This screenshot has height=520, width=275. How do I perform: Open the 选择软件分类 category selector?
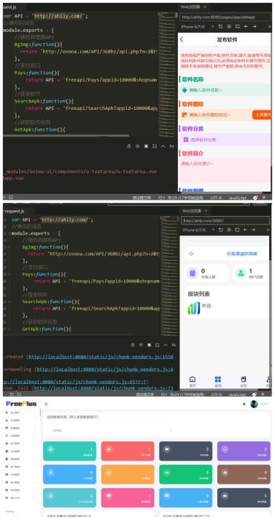point(224,140)
